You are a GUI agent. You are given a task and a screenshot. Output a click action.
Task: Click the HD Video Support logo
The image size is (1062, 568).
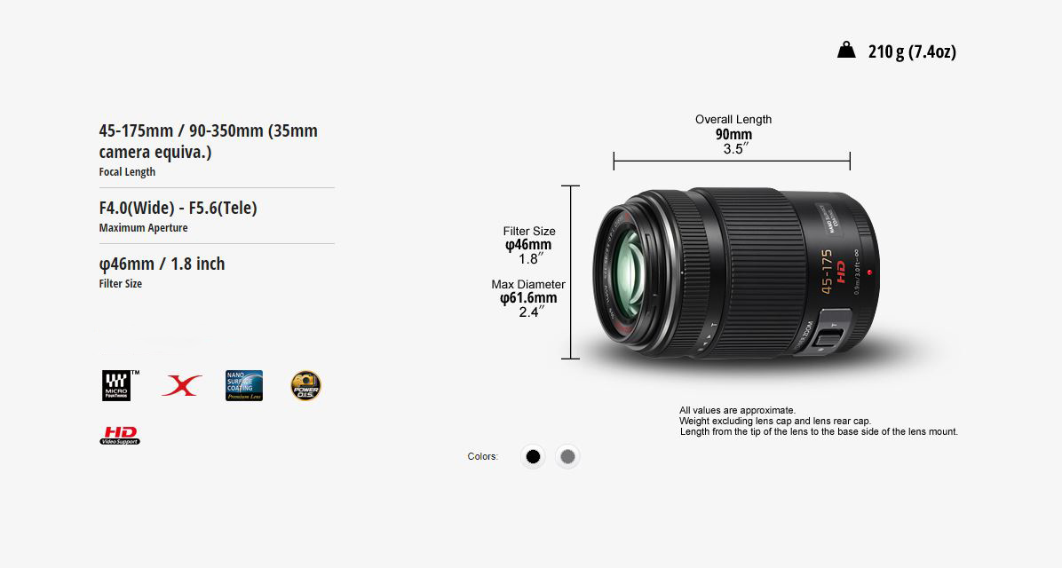pyautogui.click(x=120, y=435)
